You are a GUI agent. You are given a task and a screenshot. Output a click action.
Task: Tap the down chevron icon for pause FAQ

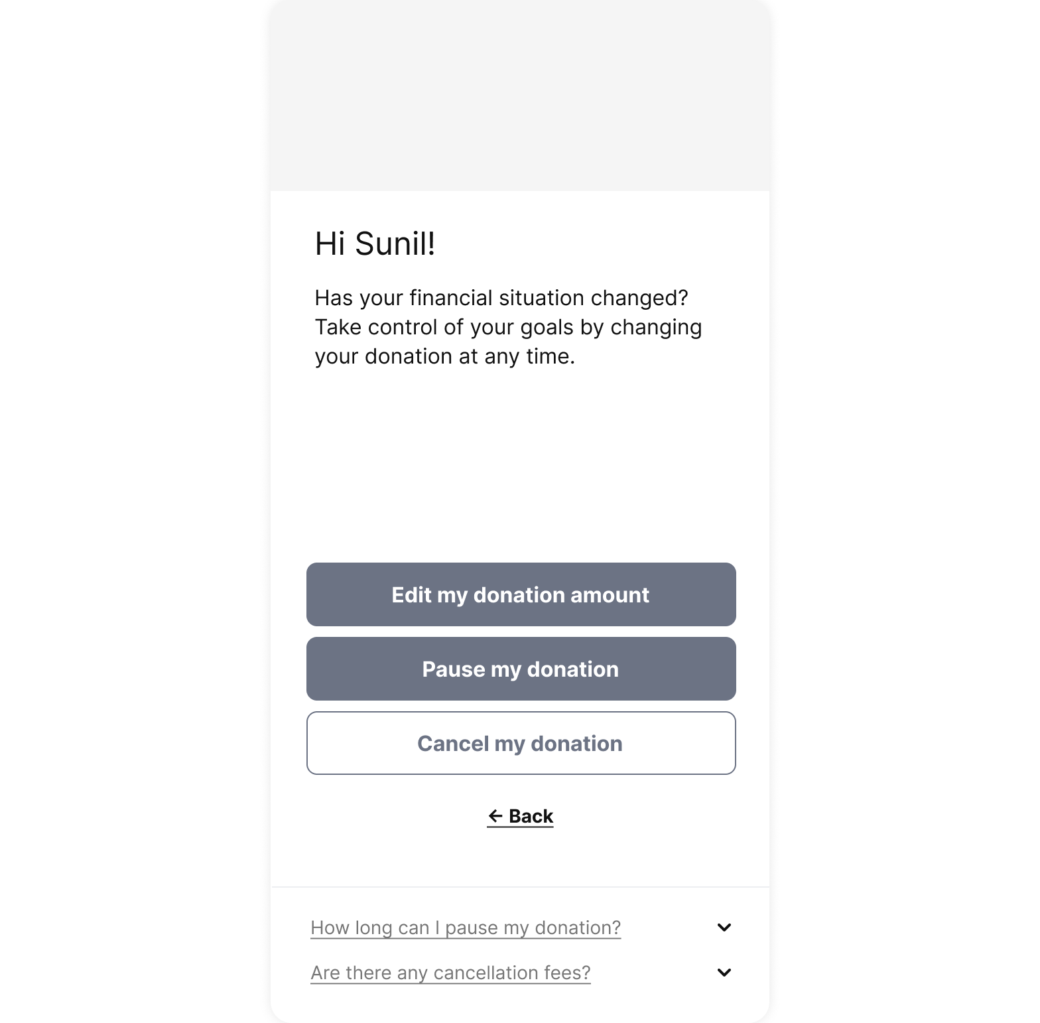(724, 927)
